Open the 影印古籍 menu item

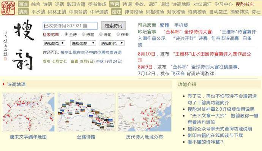(x=76, y=4)
